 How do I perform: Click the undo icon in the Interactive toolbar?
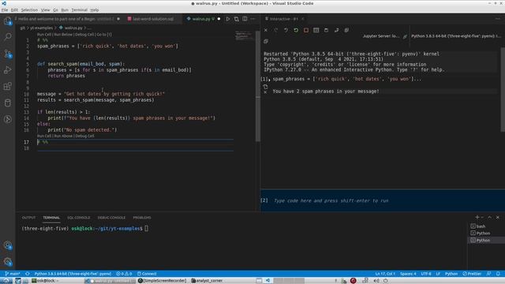286,30
